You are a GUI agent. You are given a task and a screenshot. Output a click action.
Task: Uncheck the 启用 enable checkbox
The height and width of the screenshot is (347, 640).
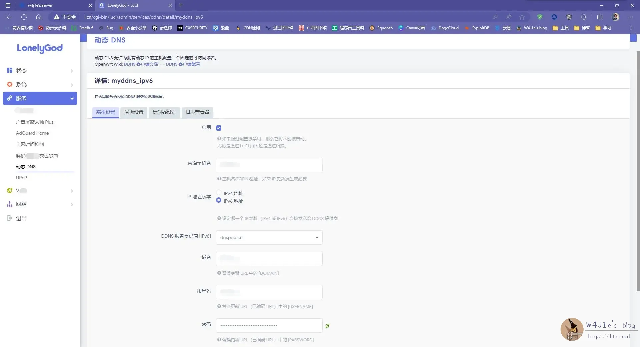point(219,128)
